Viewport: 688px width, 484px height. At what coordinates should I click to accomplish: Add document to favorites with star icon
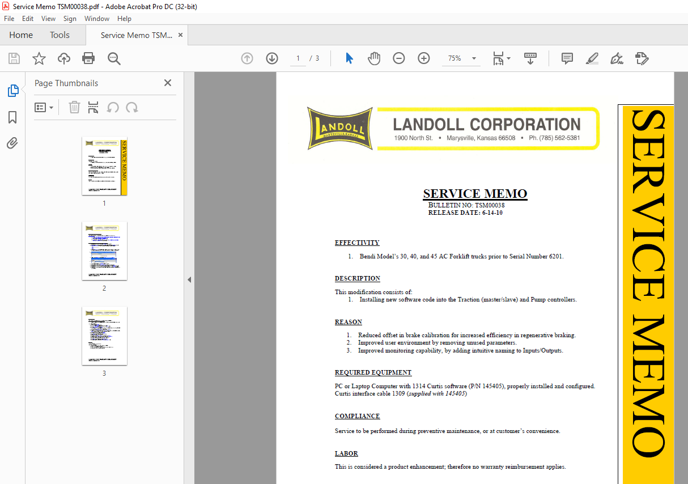[39, 58]
